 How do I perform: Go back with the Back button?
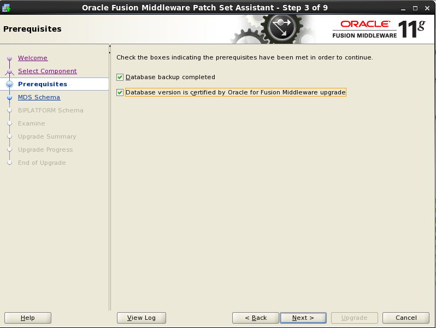(256, 318)
